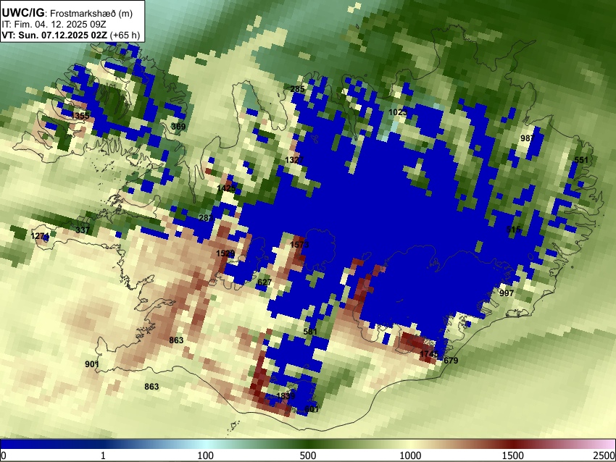
Task: Click the color scale tick label 0
Action: [x=3, y=455]
